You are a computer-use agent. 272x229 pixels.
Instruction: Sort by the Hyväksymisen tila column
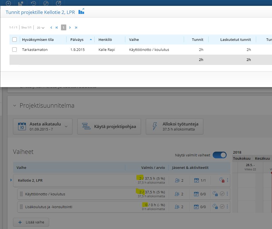click(38, 40)
